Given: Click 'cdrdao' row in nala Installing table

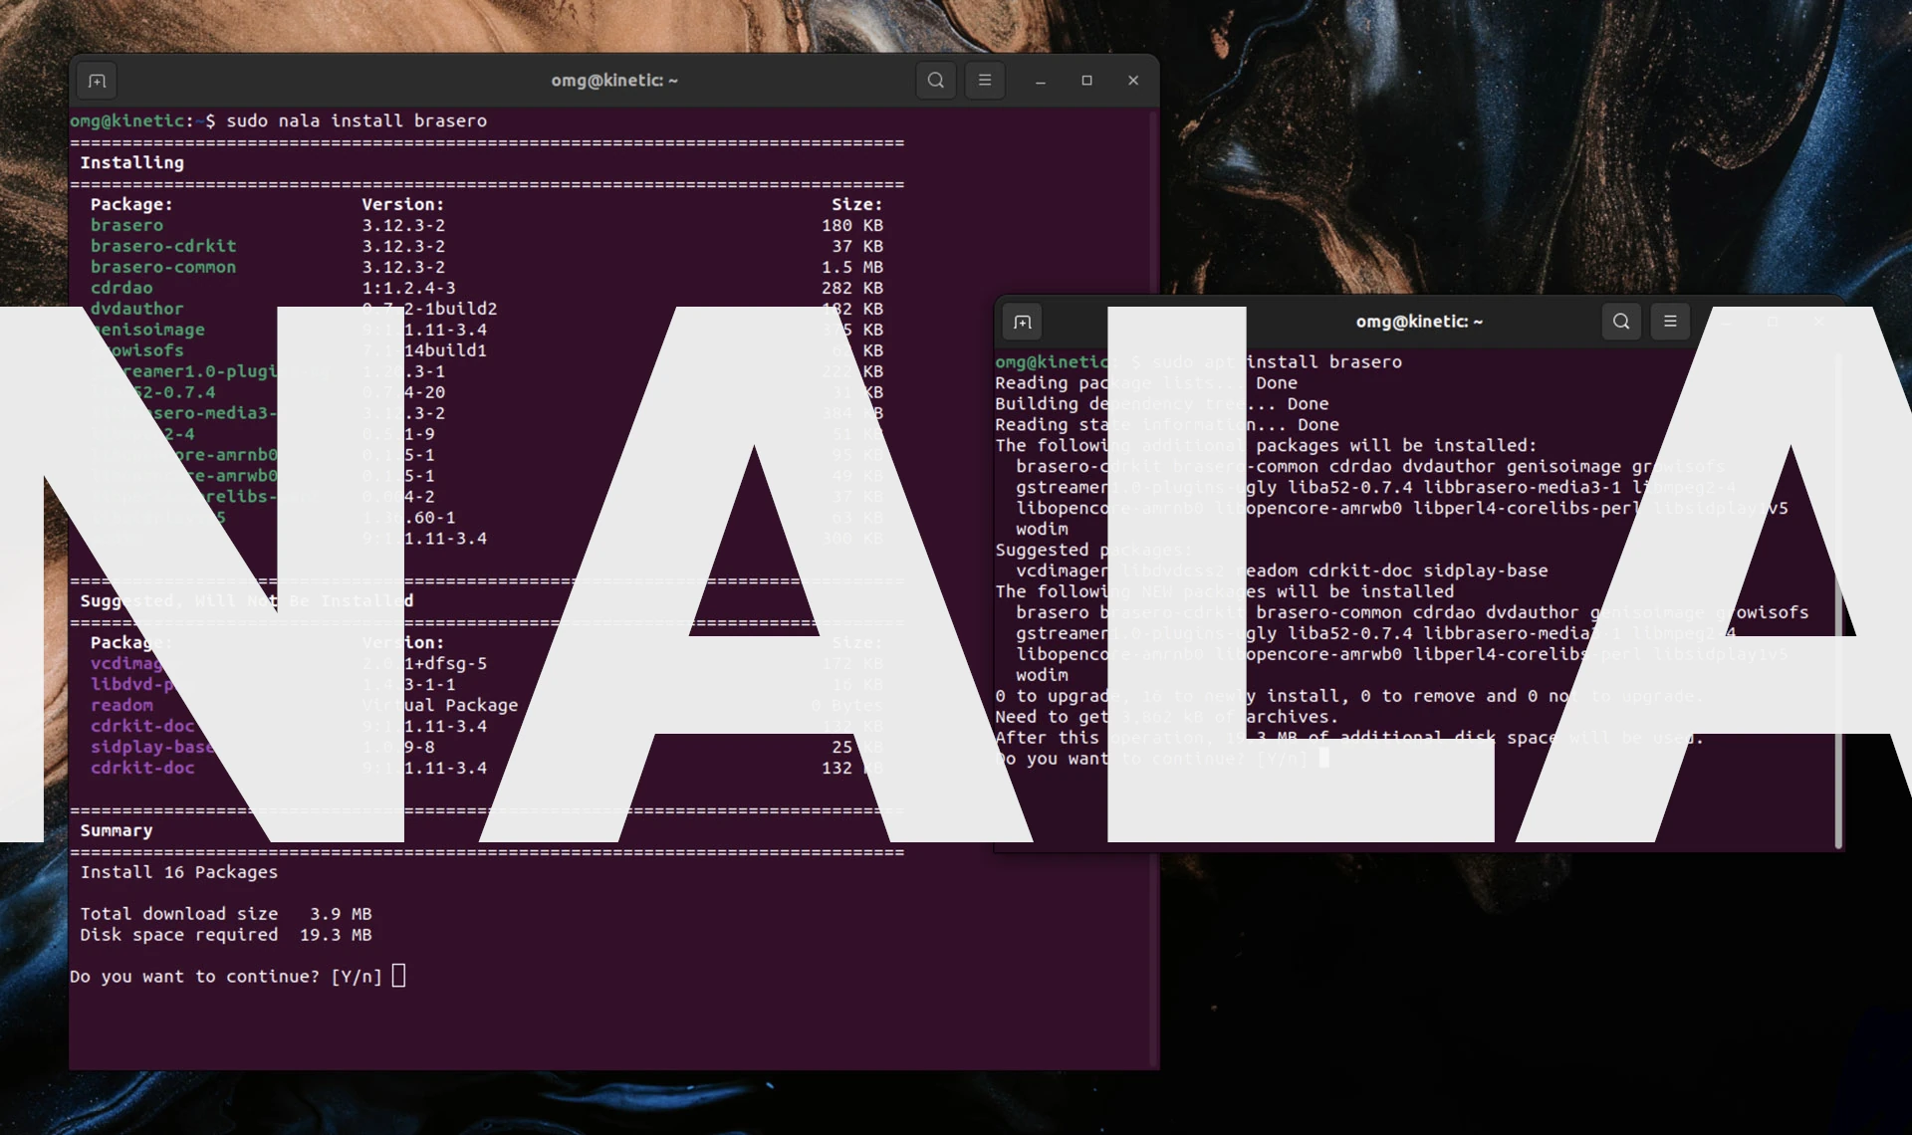Looking at the screenshot, I should (486, 288).
